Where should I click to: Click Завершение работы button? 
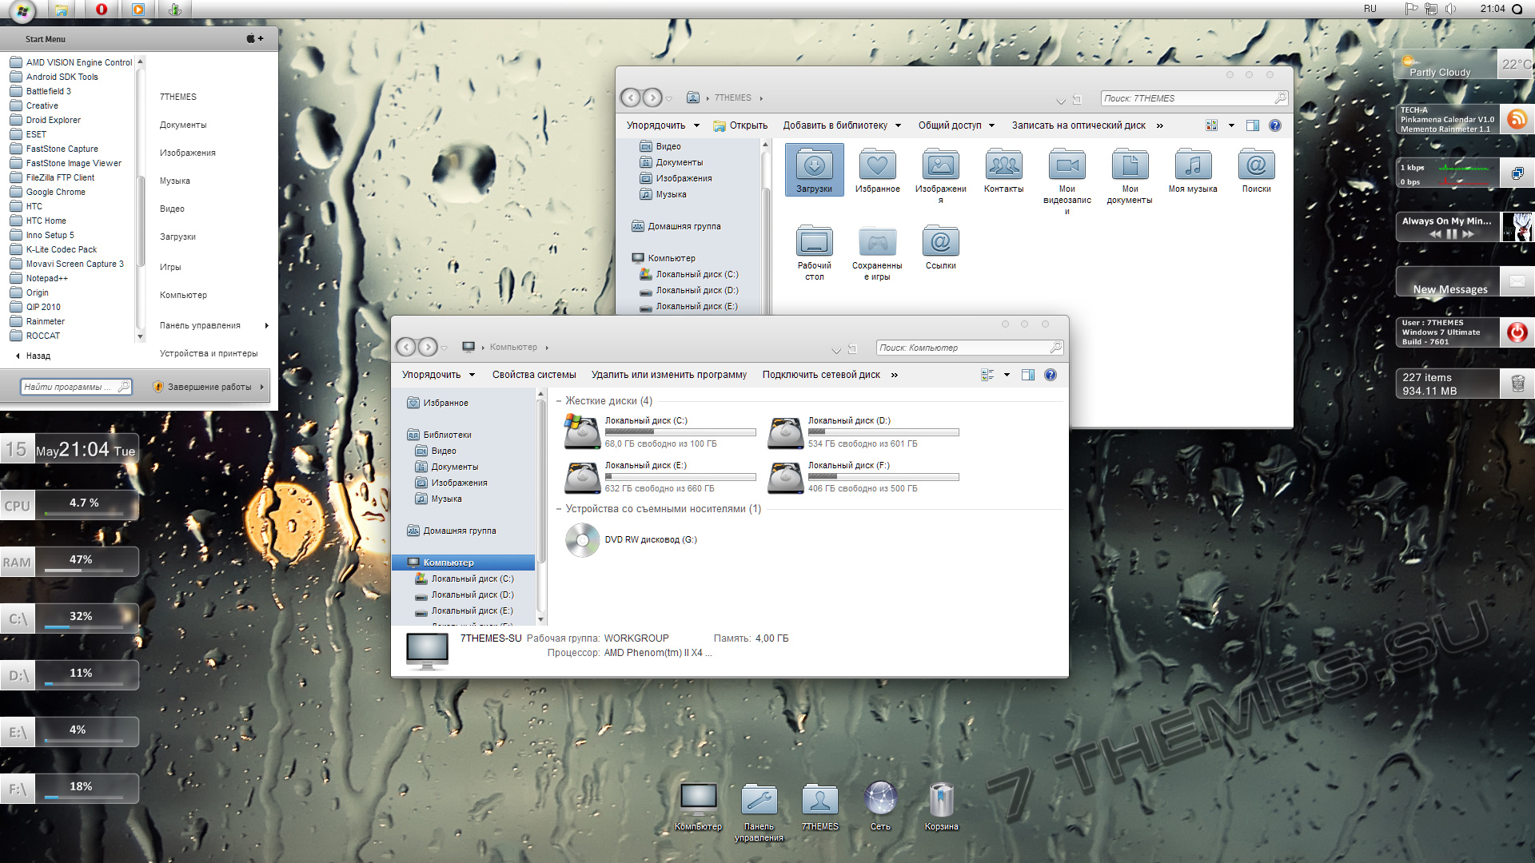[x=202, y=387]
